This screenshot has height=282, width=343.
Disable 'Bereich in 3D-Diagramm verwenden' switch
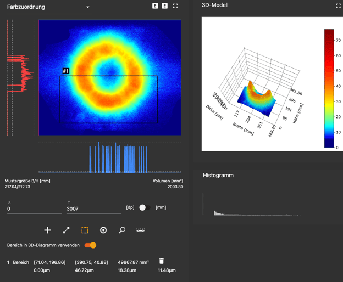[x=91, y=245]
